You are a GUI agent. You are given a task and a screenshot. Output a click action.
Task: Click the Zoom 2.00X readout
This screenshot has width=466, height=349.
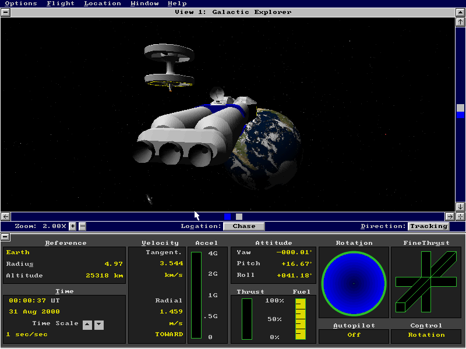click(40, 226)
